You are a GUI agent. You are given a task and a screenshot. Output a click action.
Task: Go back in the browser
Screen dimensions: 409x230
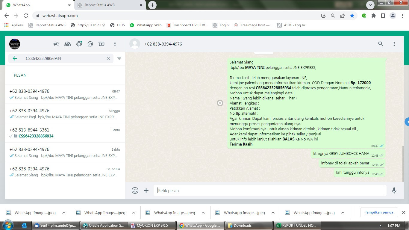click(7, 16)
